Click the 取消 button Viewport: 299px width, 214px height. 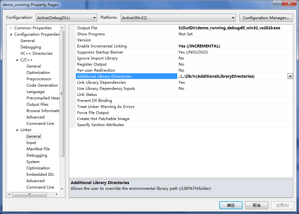point(257,205)
